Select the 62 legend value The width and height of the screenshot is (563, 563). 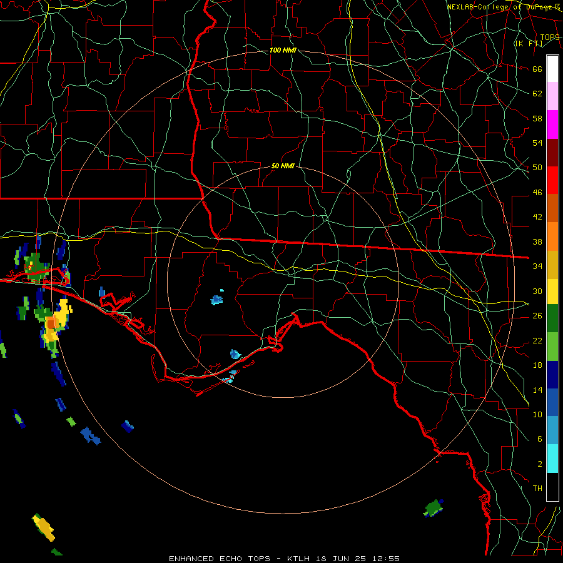point(537,94)
